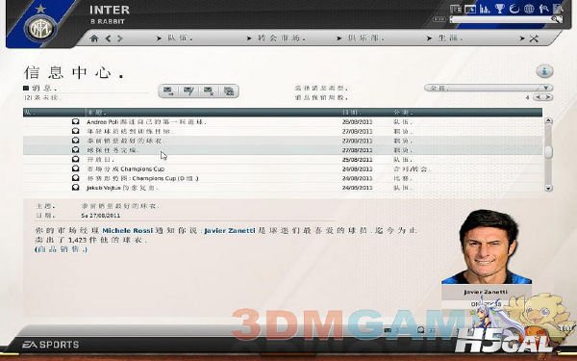Viewport: 577px width, 361px height.
Task: Navigate back with the left arrow
Action: 108,39
